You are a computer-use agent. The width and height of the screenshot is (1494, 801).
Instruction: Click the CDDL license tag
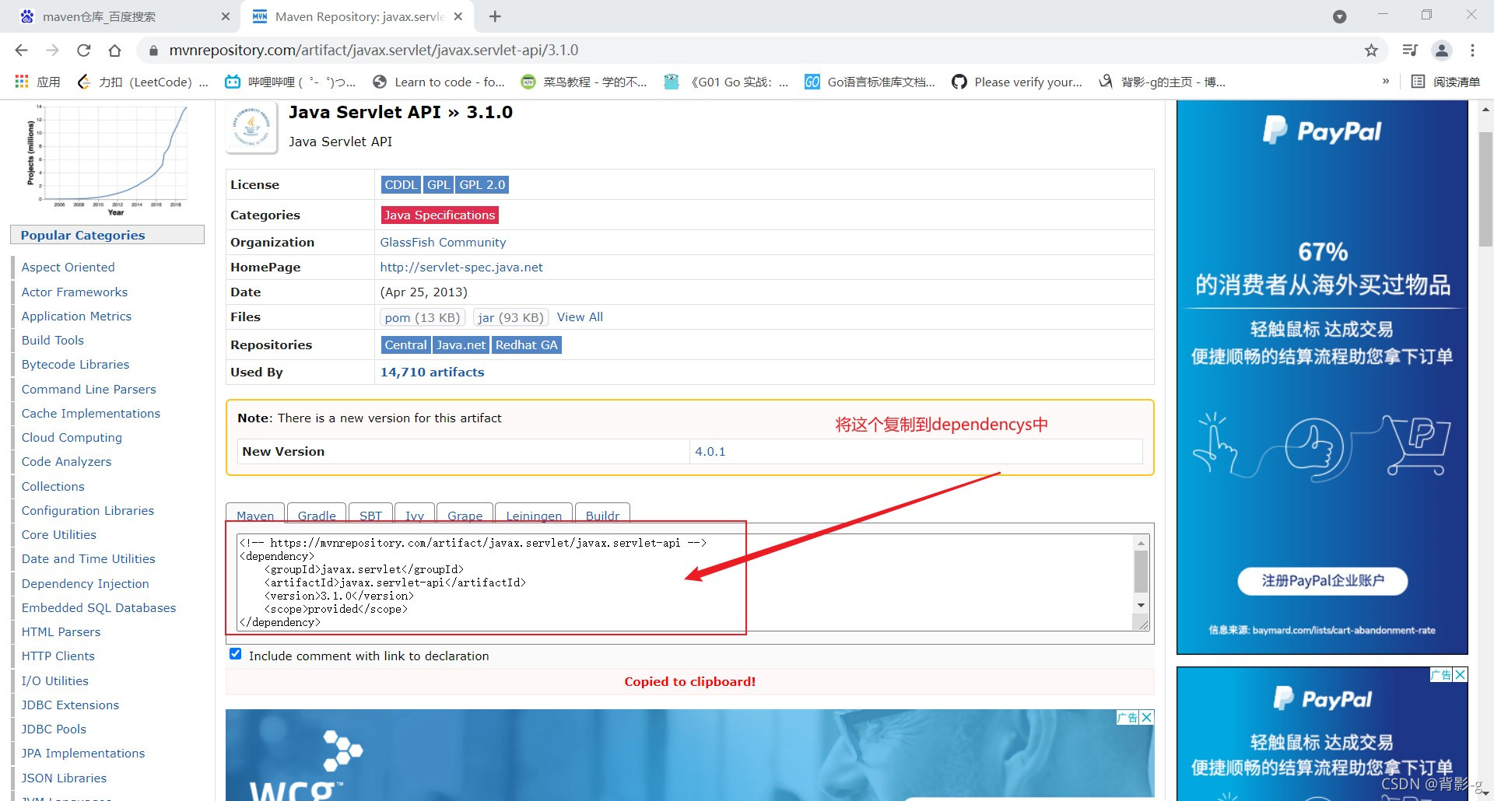[401, 185]
